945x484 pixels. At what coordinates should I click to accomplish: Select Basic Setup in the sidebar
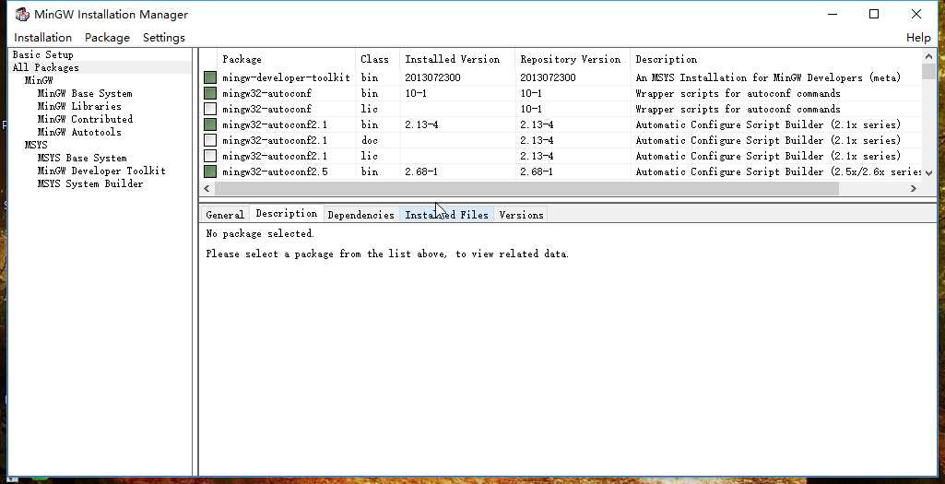click(x=42, y=54)
